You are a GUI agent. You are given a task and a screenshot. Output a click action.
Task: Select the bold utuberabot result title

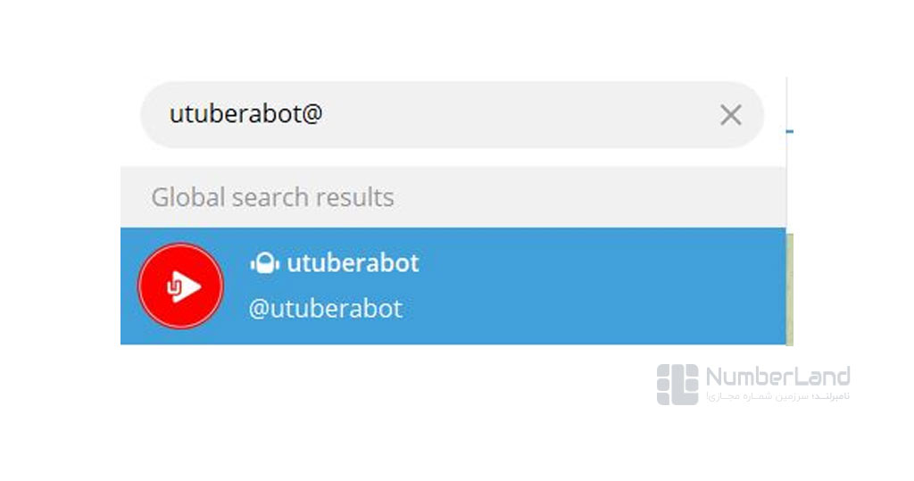pyautogui.click(x=353, y=263)
